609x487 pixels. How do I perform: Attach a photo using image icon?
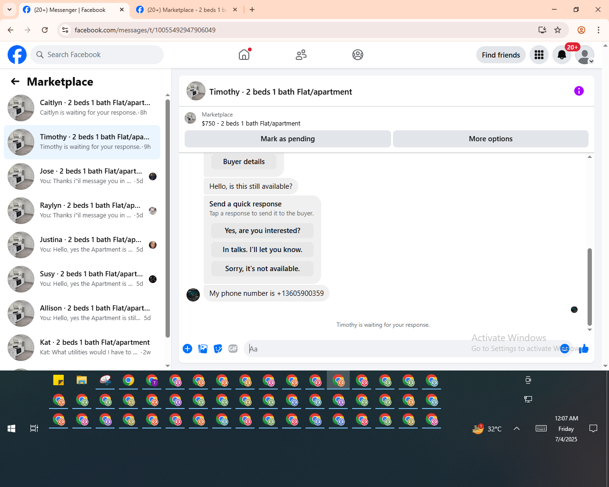click(203, 349)
